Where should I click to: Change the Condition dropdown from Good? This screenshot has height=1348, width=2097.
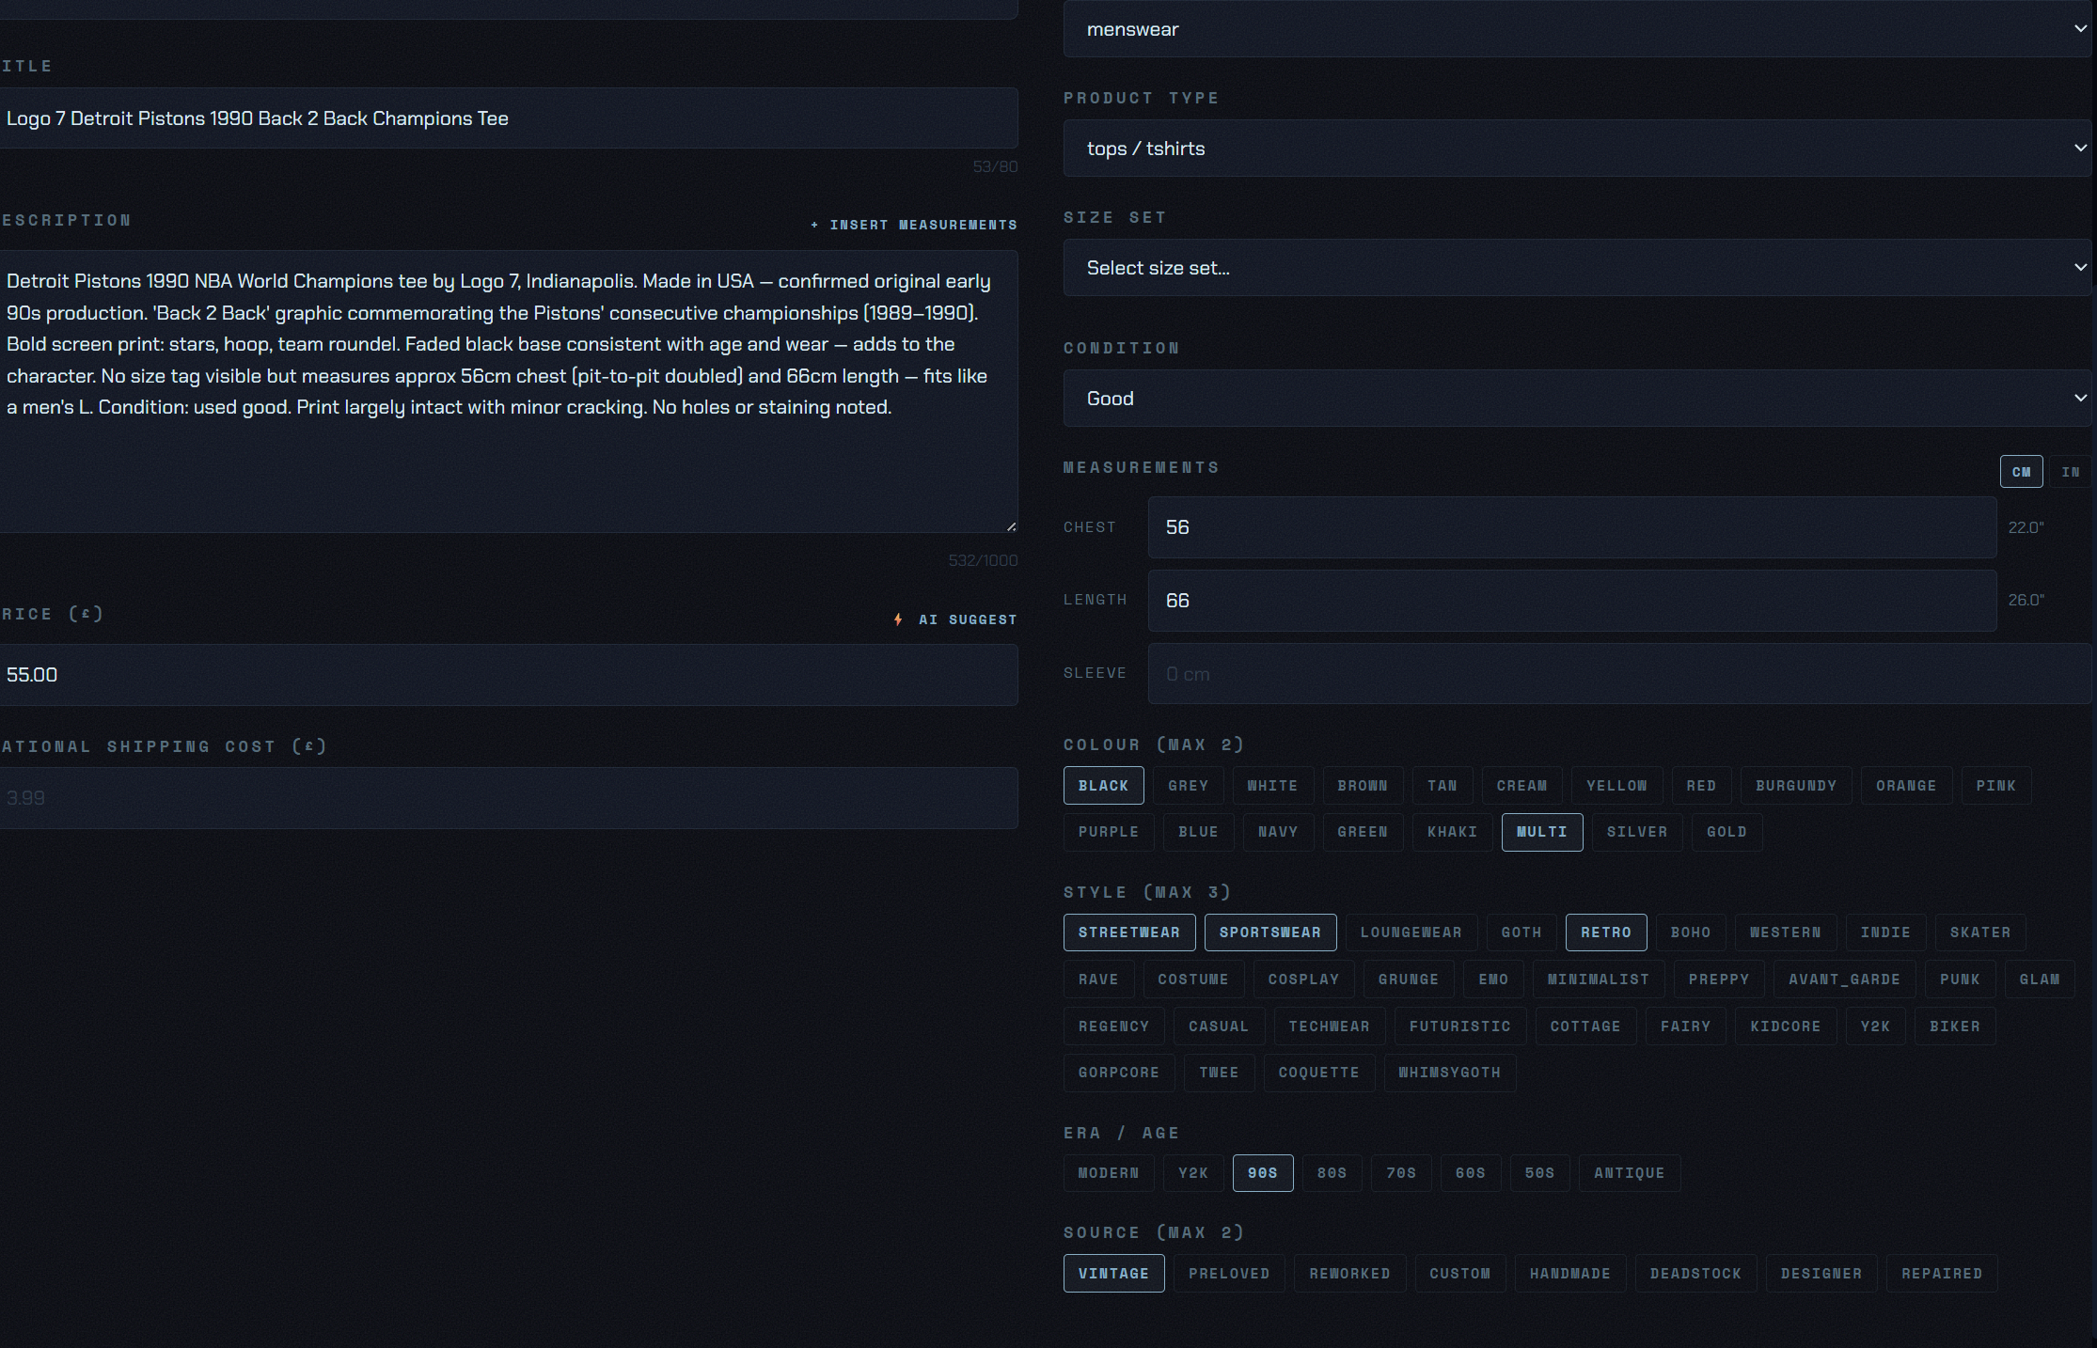[x=1576, y=398]
